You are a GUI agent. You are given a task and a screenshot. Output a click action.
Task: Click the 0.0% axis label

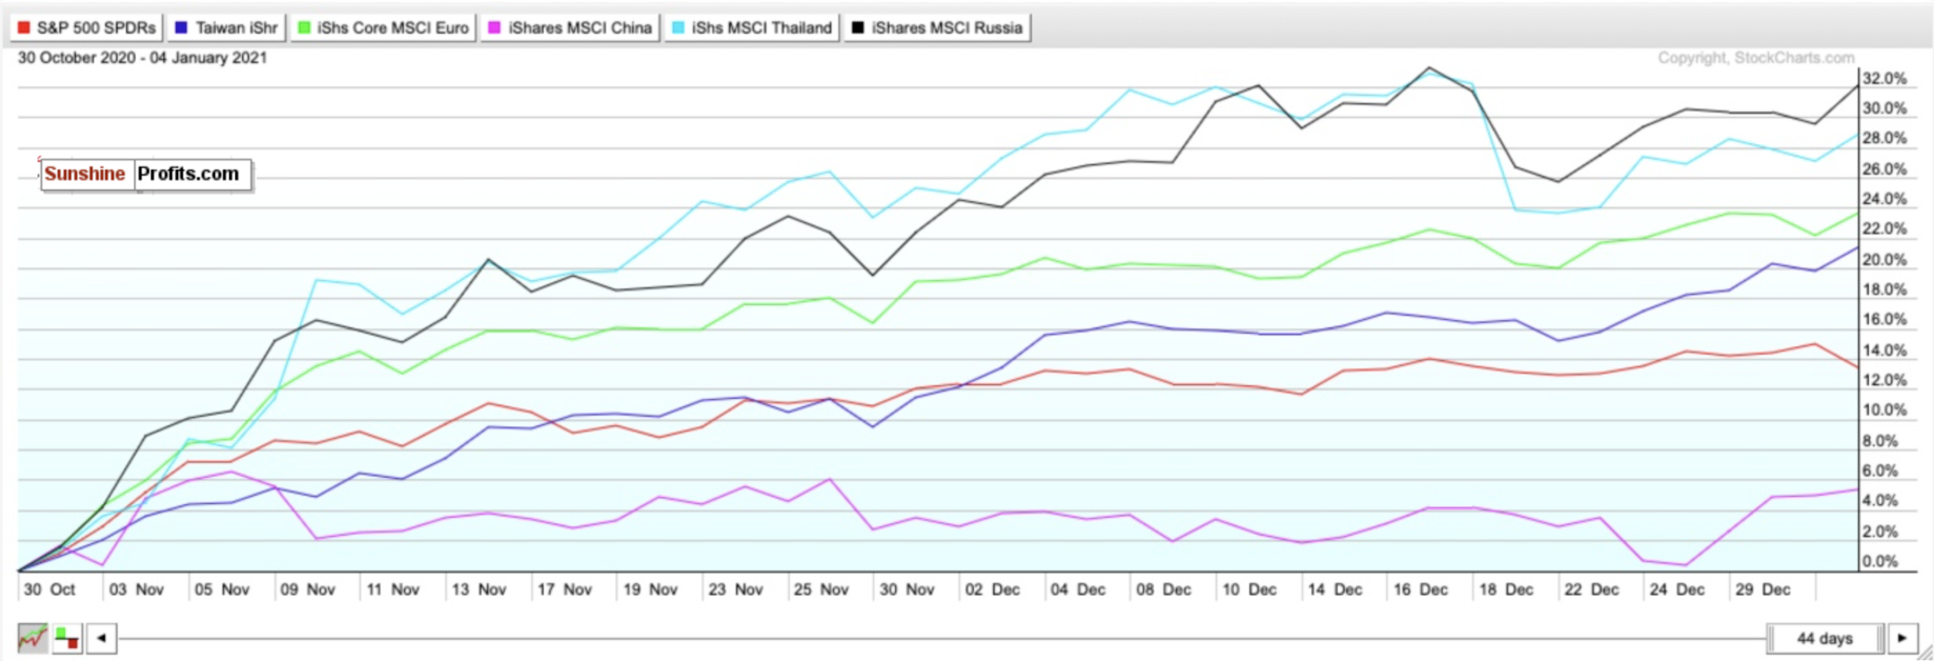[x=1881, y=562]
